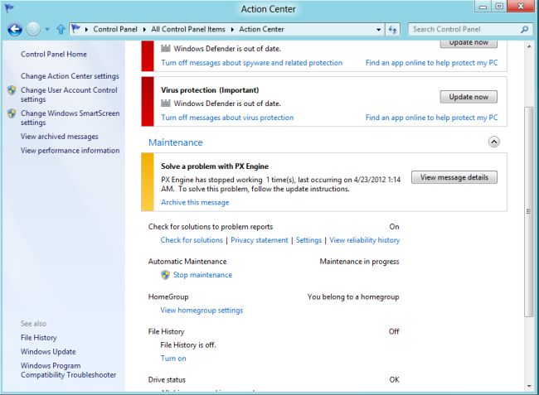Turn on File History
The image size is (539, 395).
click(173, 359)
